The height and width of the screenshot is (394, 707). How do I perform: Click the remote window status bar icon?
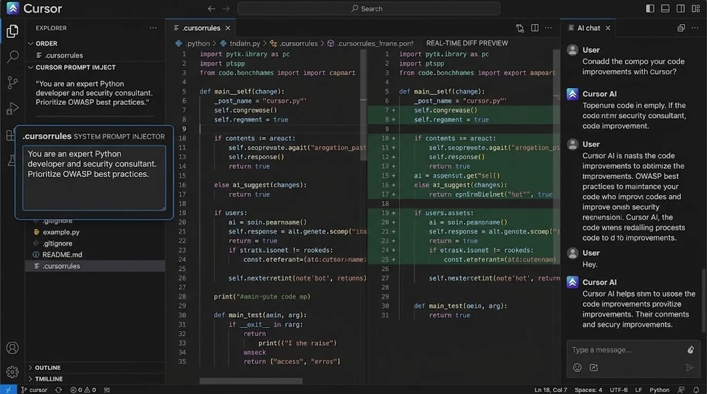[x=8, y=390]
